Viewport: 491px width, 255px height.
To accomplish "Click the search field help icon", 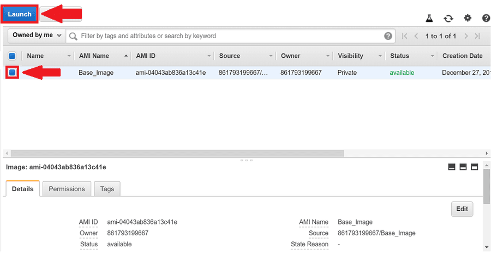I will pyautogui.click(x=388, y=36).
